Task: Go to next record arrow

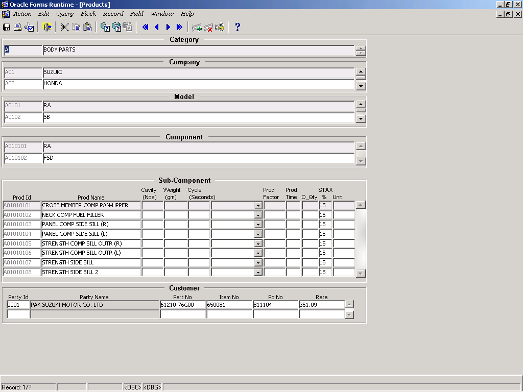Action: pyautogui.click(x=168, y=27)
